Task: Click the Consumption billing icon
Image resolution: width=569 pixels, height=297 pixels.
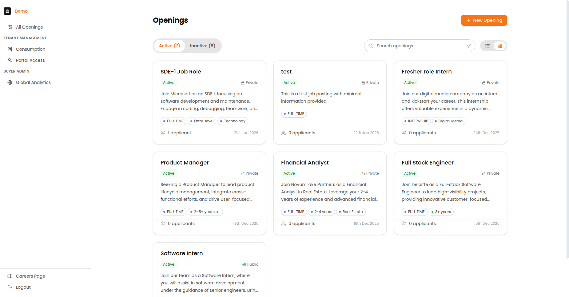Action: 10,49
